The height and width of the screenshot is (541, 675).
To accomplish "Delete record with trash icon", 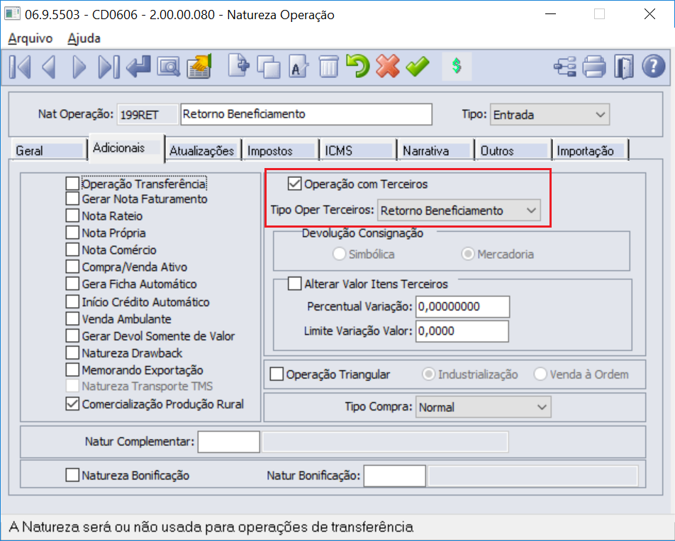I will 328,67.
